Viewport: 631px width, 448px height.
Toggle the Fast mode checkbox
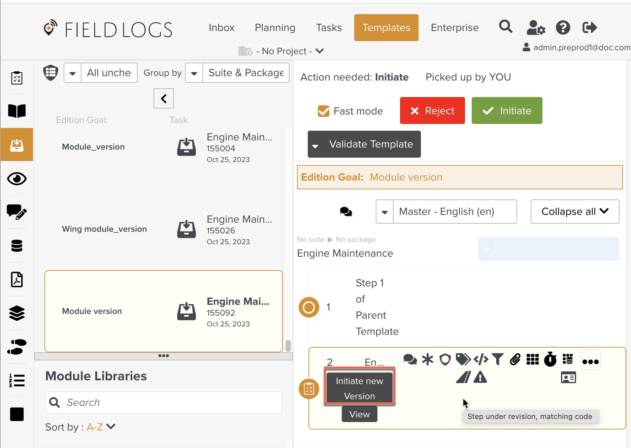pyautogui.click(x=324, y=111)
